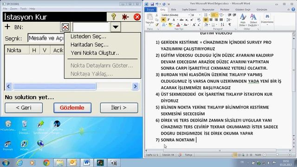The width and height of the screenshot is (297, 167).
Task: Click the bulleted list icon
Action: (206, 15)
